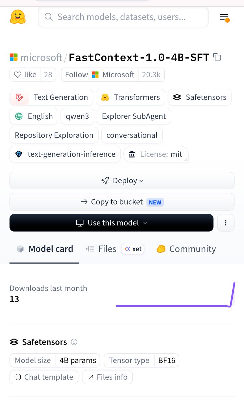The image size is (244, 400).
Task: Open the Hugging Face home logo
Action: 18,17
